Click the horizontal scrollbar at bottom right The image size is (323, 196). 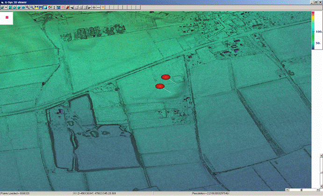304,190
